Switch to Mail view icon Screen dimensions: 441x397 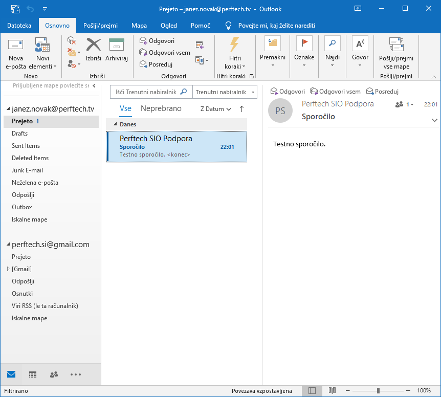11,374
